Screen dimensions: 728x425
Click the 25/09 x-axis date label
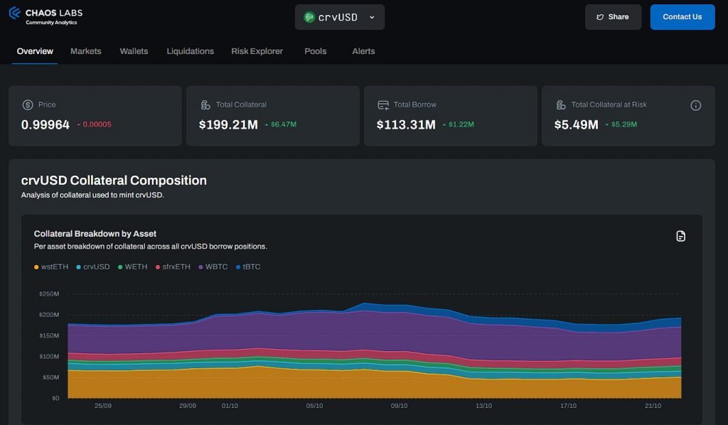tap(103, 406)
